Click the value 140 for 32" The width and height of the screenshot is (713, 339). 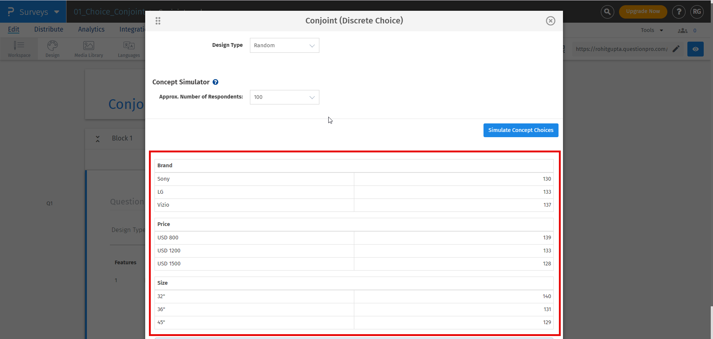point(547,297)
